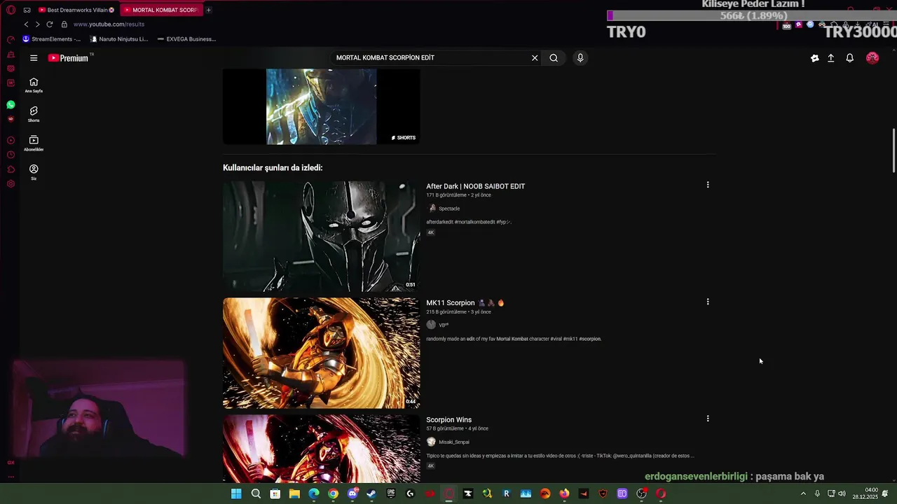Screen dimensions: 897x504
Task: Reload the YouTube page
Action: 50,24
